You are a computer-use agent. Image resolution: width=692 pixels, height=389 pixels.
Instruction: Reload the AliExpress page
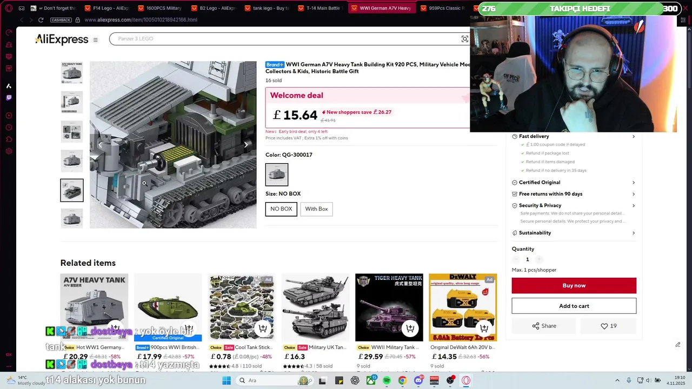click(x=41, y=20)
